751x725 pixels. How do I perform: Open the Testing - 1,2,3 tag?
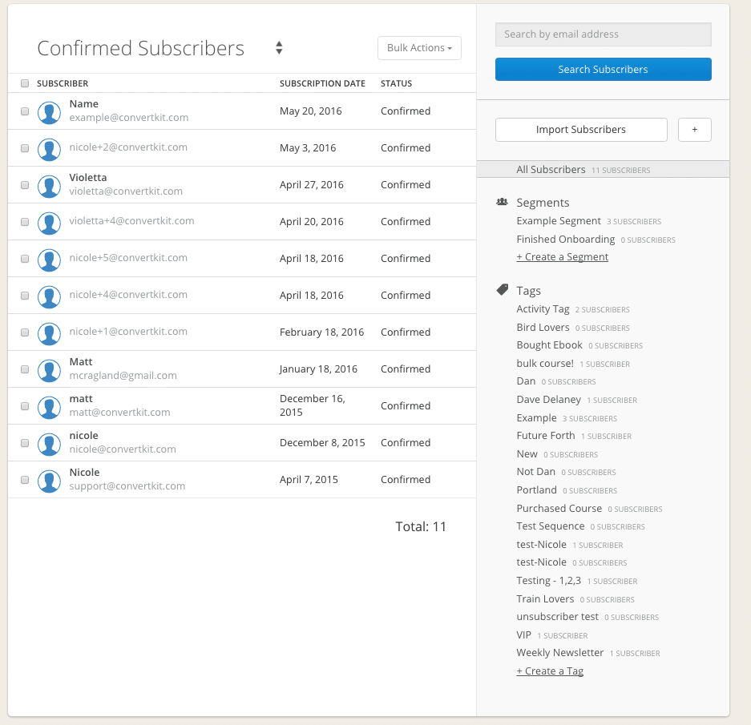(548, 581)
